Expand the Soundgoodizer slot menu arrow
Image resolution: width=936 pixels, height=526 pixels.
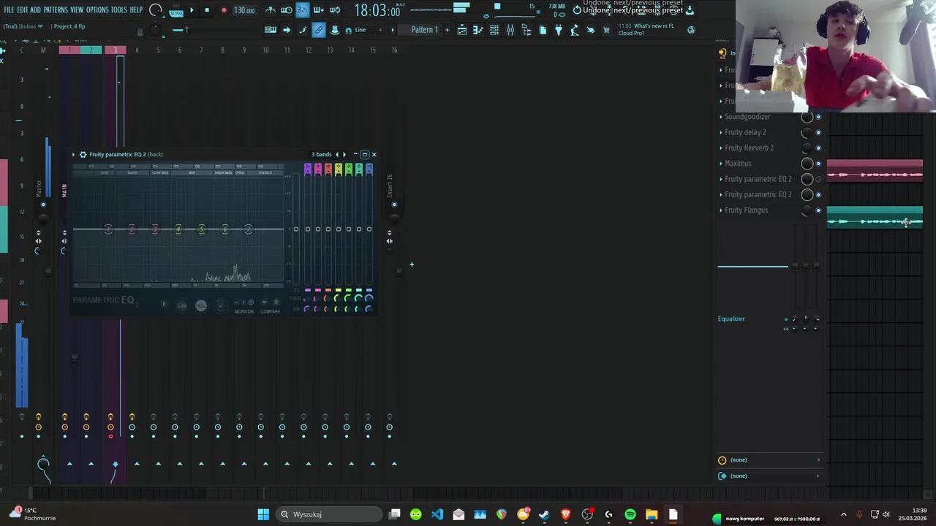[x=721, y=117]
